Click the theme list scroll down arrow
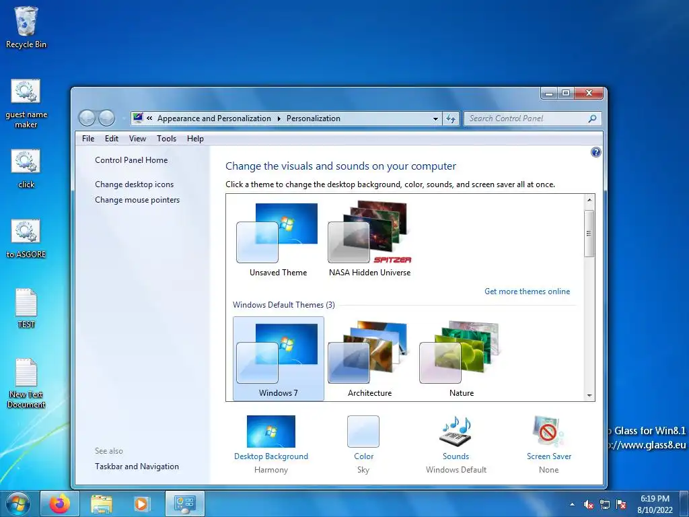Image resolution: width=689 pixels, height=517 pixels. [x=589, y=396]
